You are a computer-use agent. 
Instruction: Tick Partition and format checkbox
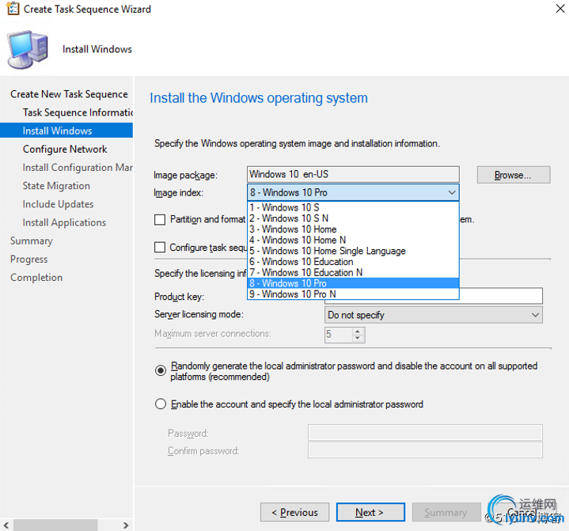tap(160, 219)
